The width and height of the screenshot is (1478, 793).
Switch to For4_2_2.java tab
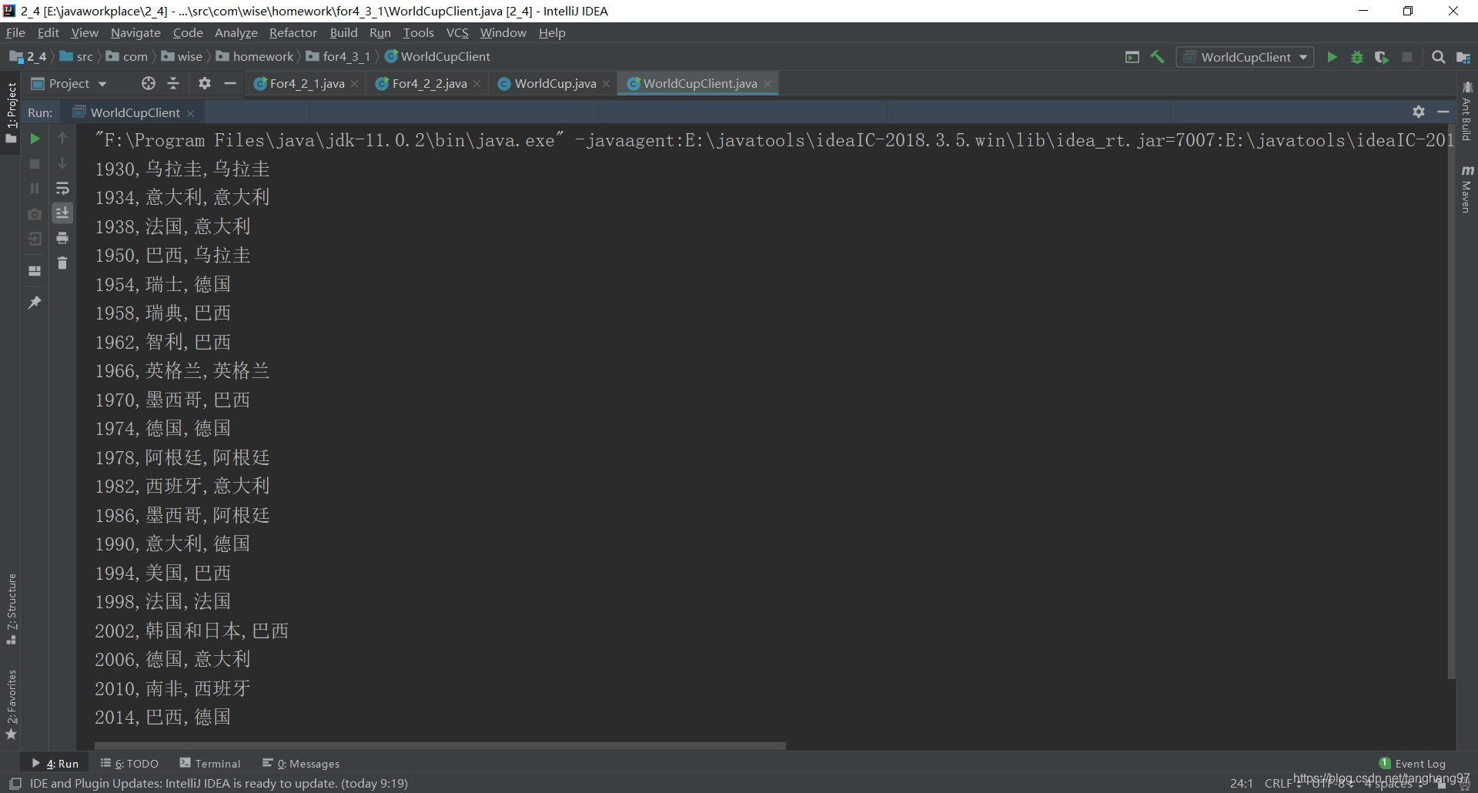click(x=428, y=83)
